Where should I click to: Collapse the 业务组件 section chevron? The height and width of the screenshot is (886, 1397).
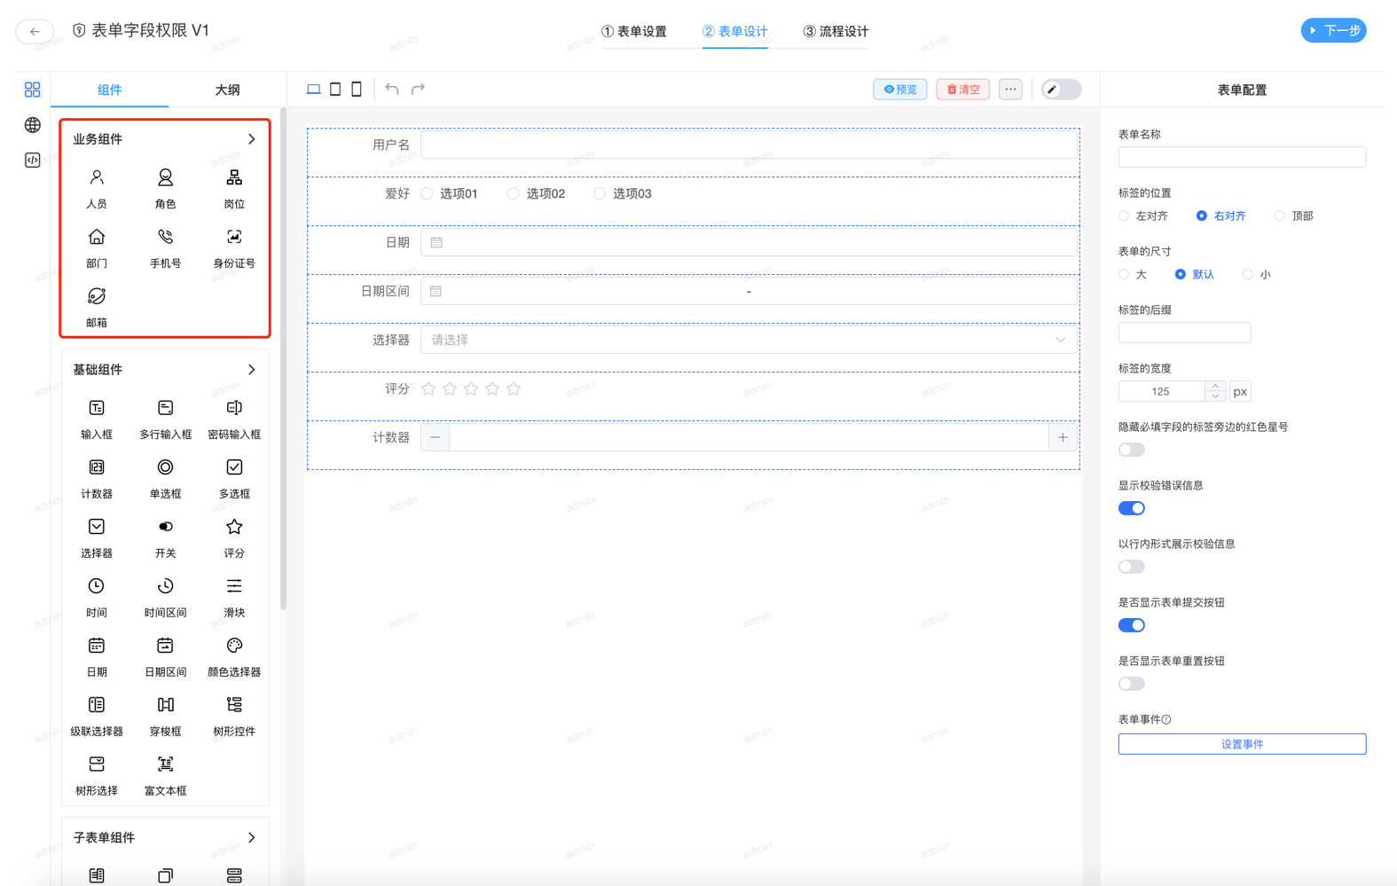tap(252, 139)
